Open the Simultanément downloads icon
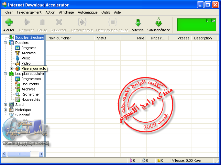 pos(159,22)
